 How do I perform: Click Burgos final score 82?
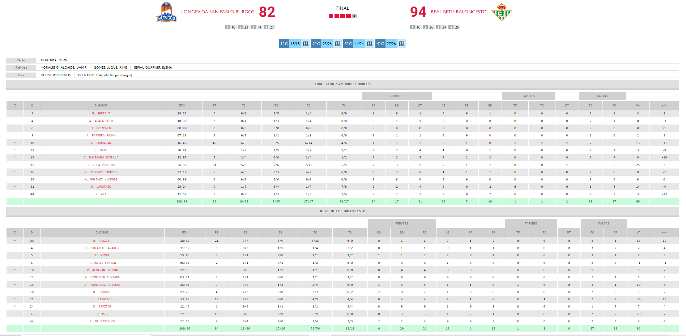pos(267,12)
